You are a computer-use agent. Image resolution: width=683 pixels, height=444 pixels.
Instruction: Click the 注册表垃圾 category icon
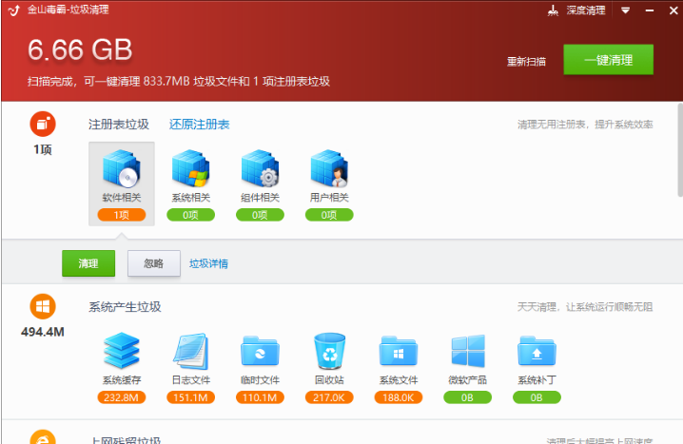pyautogui.click(x=43, y=124)
